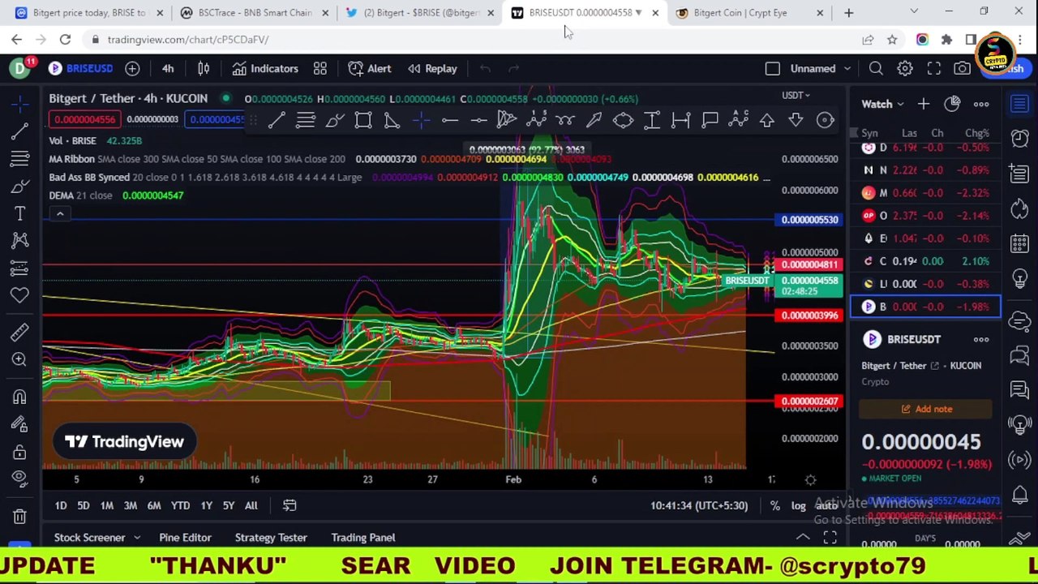This screenshot has width=1038, height=584.
Task: Click the Add note button
Action: click(926, 409)
